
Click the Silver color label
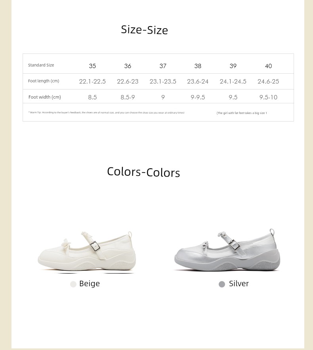click(239, 283)
